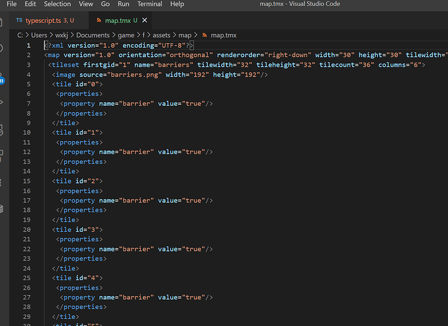Open the map folder breadcrumb segment
The width and height of the screenshot is (448, 326).
(x=185, y=35)
